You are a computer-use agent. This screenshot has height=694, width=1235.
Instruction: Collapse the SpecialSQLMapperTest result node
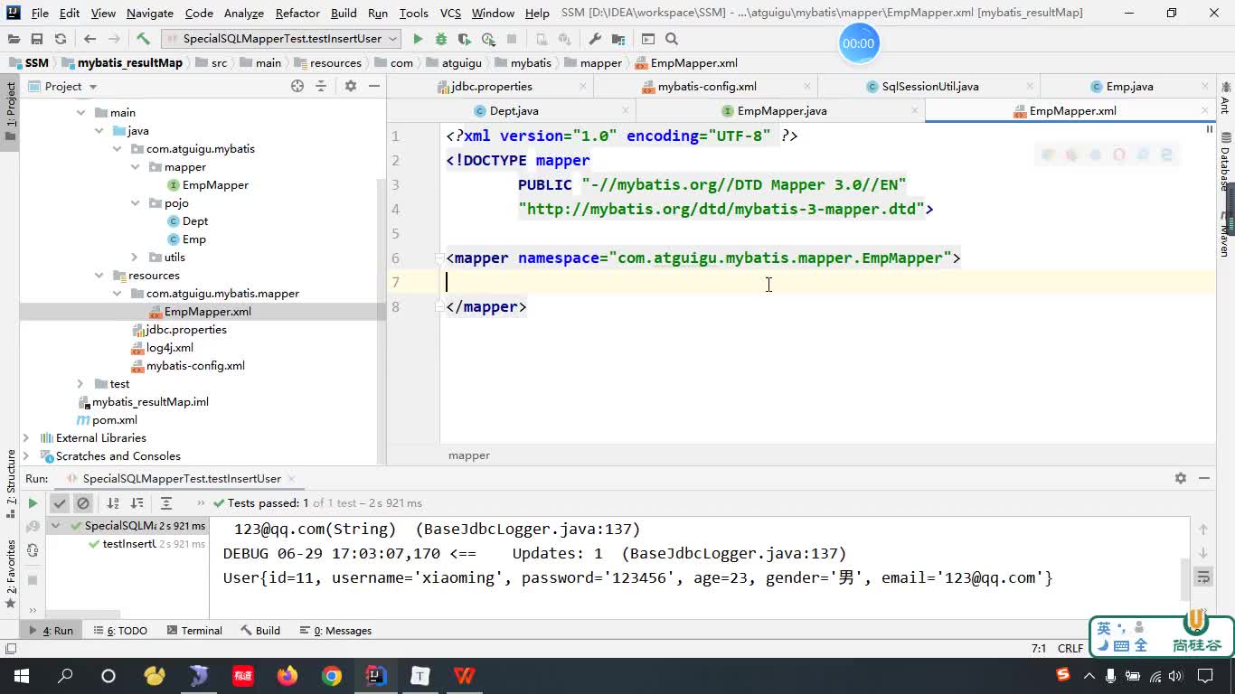pos(56,526)
